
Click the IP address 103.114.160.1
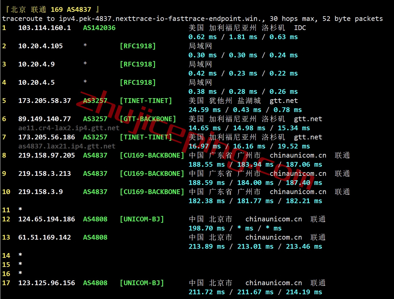[44, 28]
